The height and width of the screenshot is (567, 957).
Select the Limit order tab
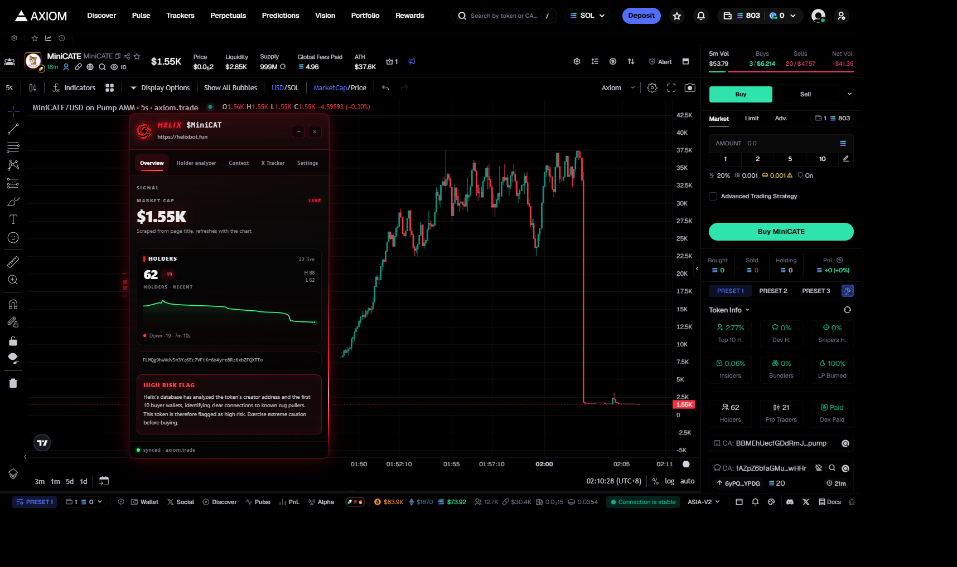coord(752,118)
